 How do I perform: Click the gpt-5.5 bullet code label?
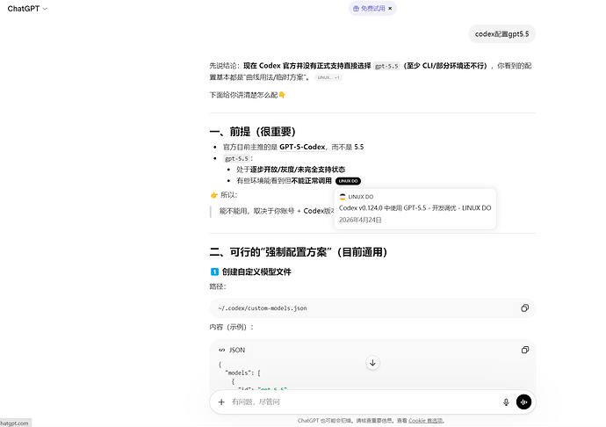click(236, 158)
